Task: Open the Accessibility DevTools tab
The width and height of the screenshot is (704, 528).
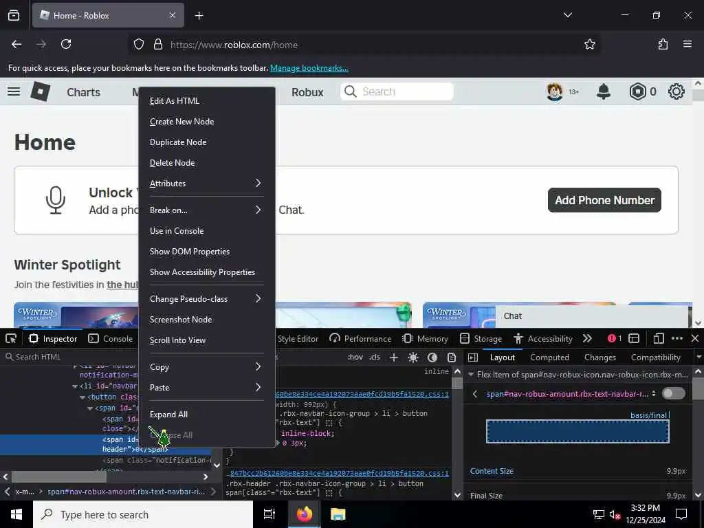Action: coord(543,338)
